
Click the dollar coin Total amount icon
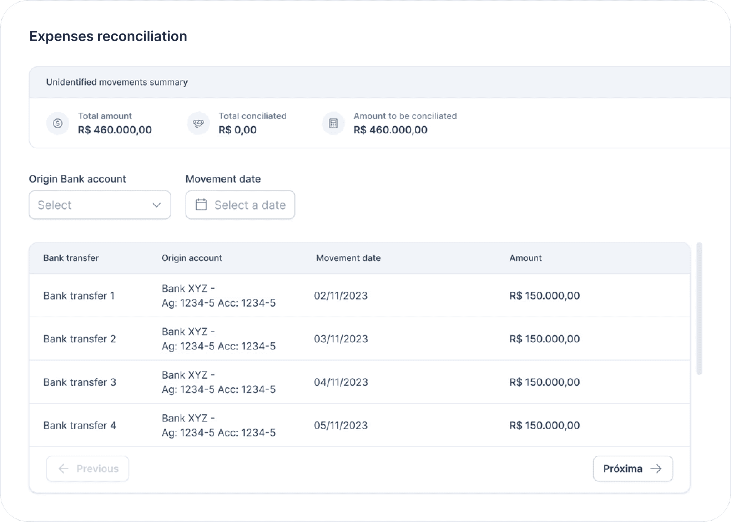tap(57, 123)
